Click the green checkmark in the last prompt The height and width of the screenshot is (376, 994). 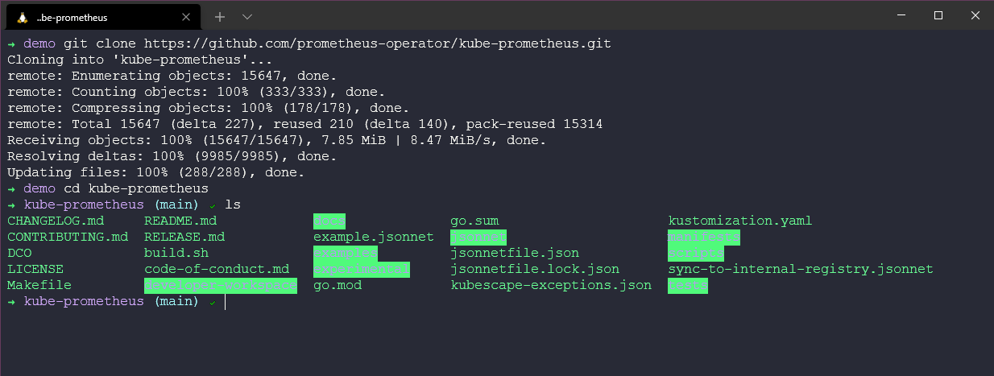tap(212, 302)
